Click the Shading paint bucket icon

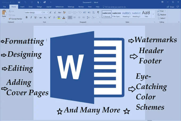tap(93, 17)
